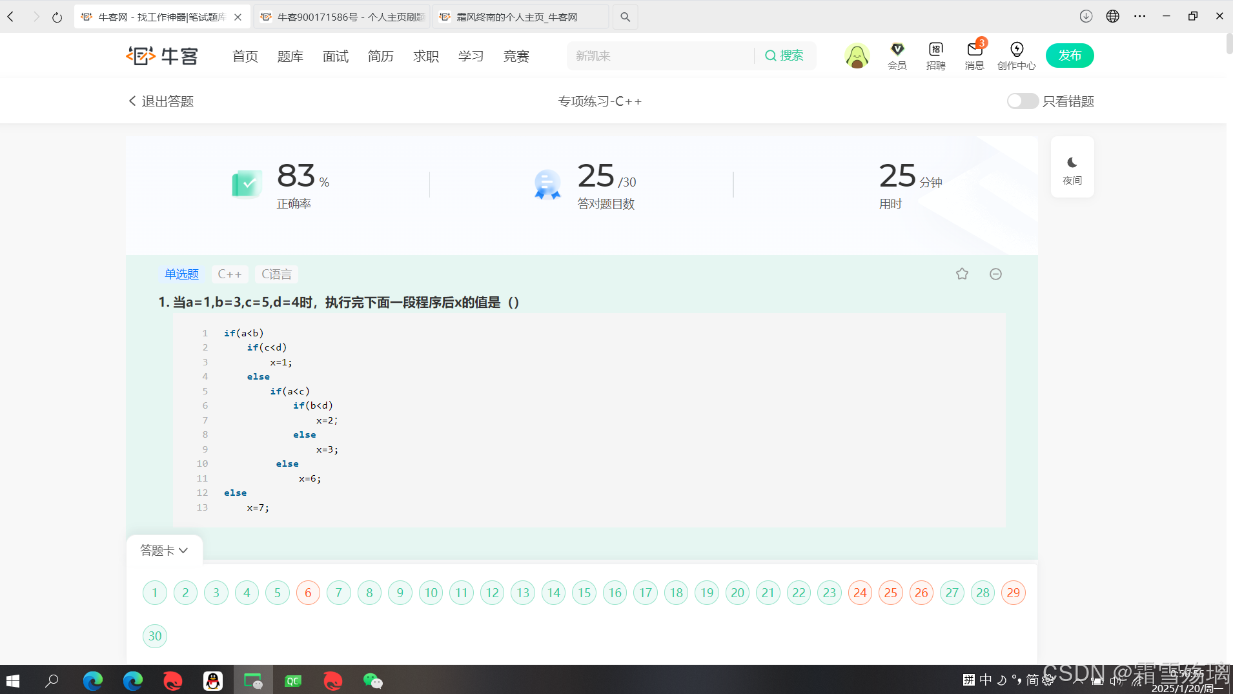Open the 招聘 recruitment icon
Image resolution: width=1233 pixels, height=694 pixels.
tap(936, 56)
